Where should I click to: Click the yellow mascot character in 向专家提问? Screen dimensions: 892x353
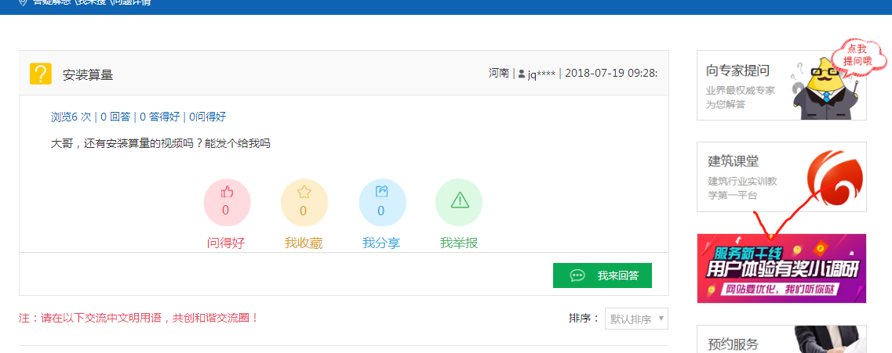[x=824, y=88]
